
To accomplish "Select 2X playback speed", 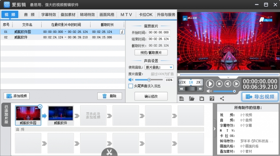I will click(198, 82).
